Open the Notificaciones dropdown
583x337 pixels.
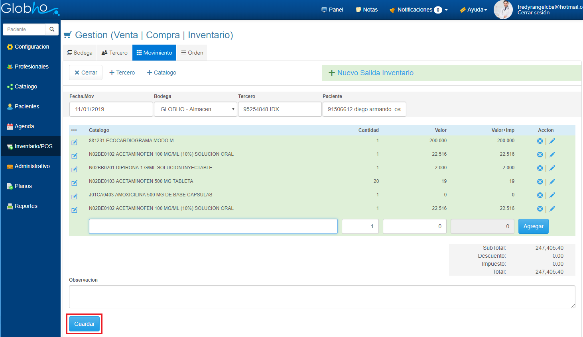pos(418,10)
